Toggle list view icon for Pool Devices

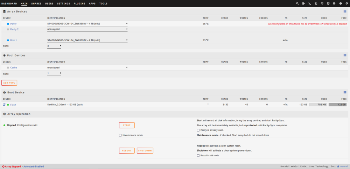coord(345,55)
